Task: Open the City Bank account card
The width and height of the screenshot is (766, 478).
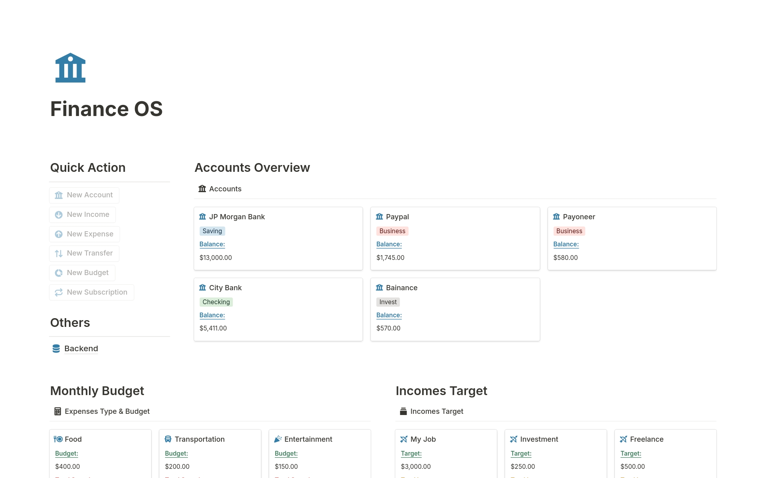Action: [278, 309]
